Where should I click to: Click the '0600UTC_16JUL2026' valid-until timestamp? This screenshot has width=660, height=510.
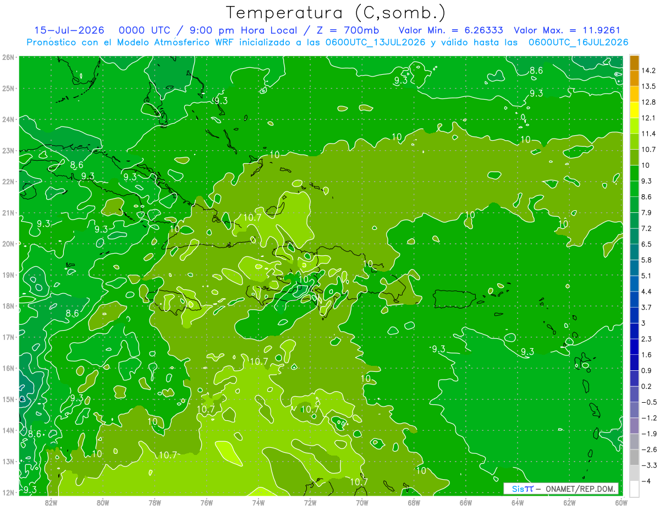(578, 42)
